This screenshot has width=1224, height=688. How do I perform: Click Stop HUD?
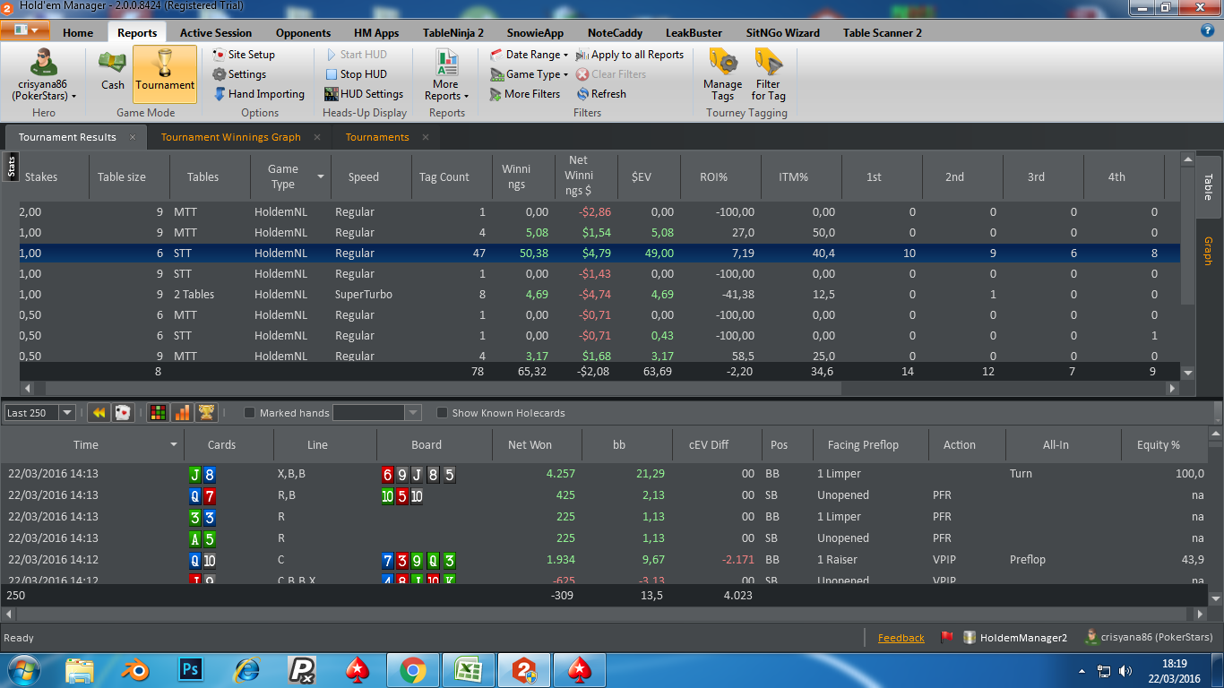356,74
